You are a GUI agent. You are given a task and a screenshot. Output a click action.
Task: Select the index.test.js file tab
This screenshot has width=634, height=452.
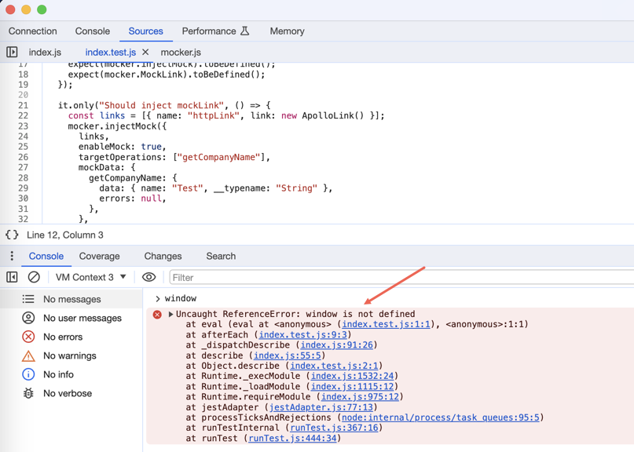111,52
